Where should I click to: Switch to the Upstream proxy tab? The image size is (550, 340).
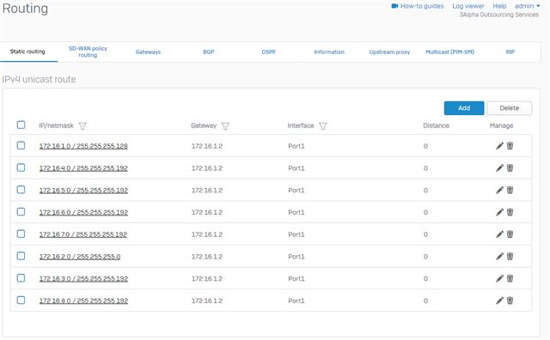389,52
